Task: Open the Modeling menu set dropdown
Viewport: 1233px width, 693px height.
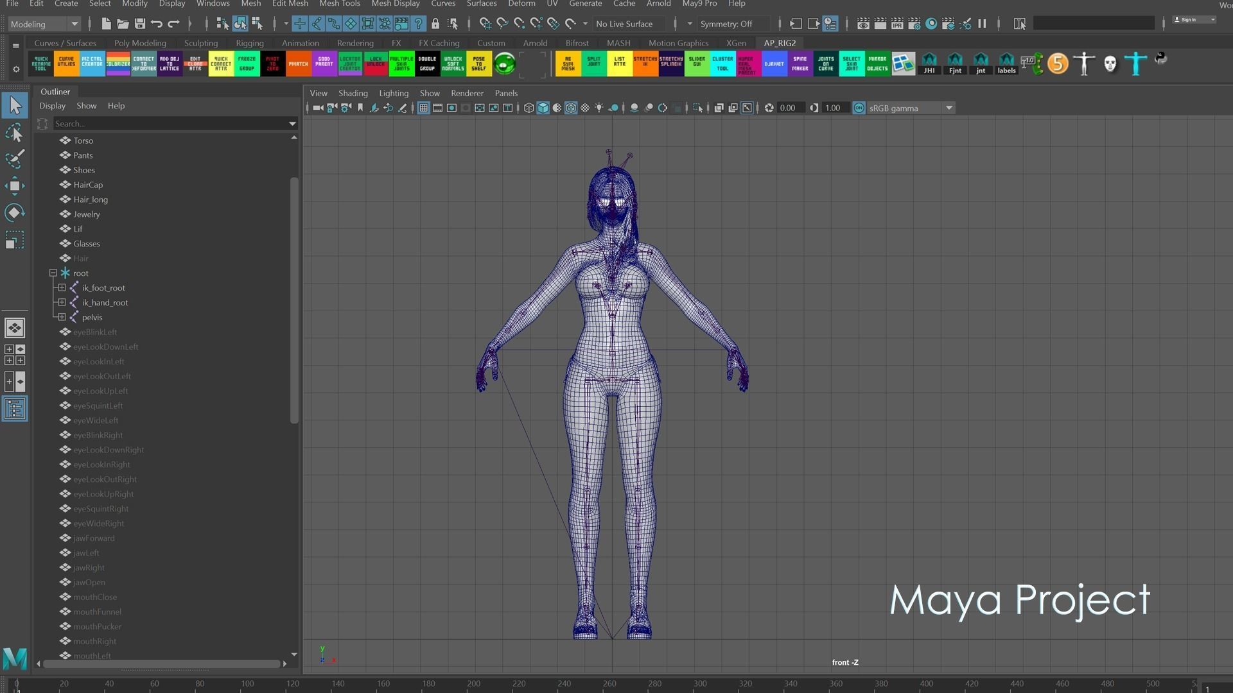Action: point(44,24)
